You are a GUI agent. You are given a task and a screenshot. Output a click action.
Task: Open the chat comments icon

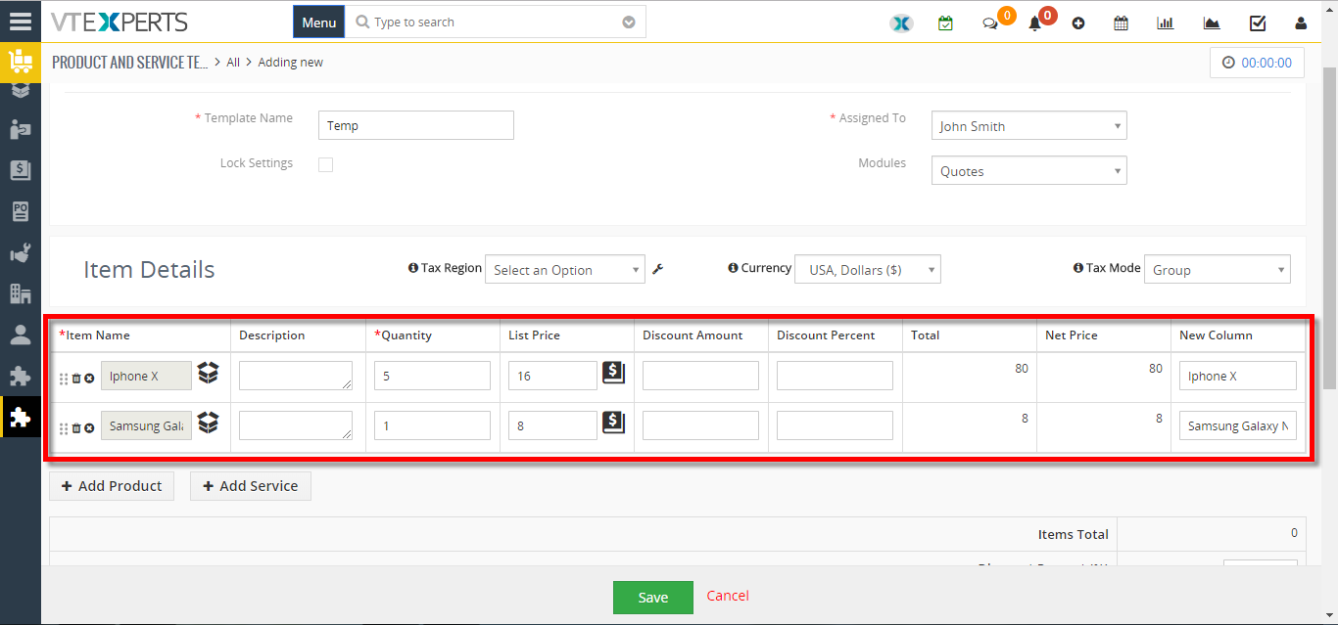click(990, 23)
